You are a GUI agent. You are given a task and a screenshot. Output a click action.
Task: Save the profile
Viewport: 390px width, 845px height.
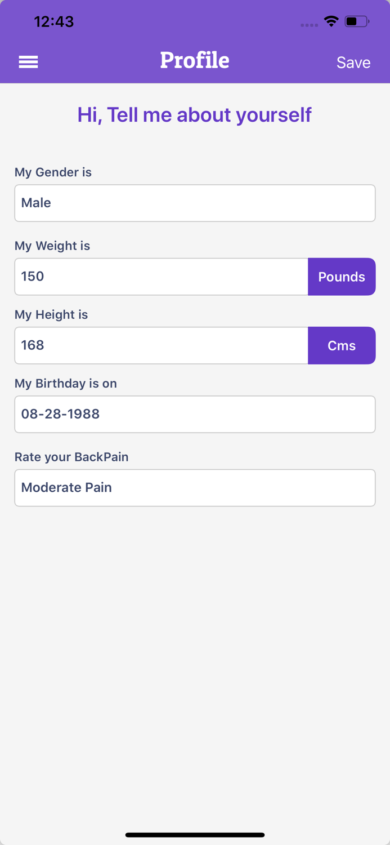[353, 63]
